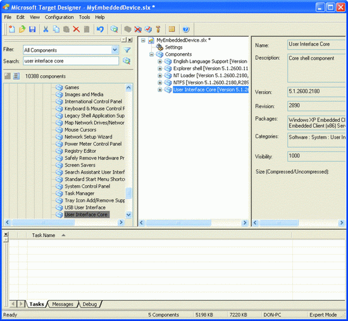Click the blue Undo arrow icon
This screenshot has height=321, width=348.
tap(100, 29)
